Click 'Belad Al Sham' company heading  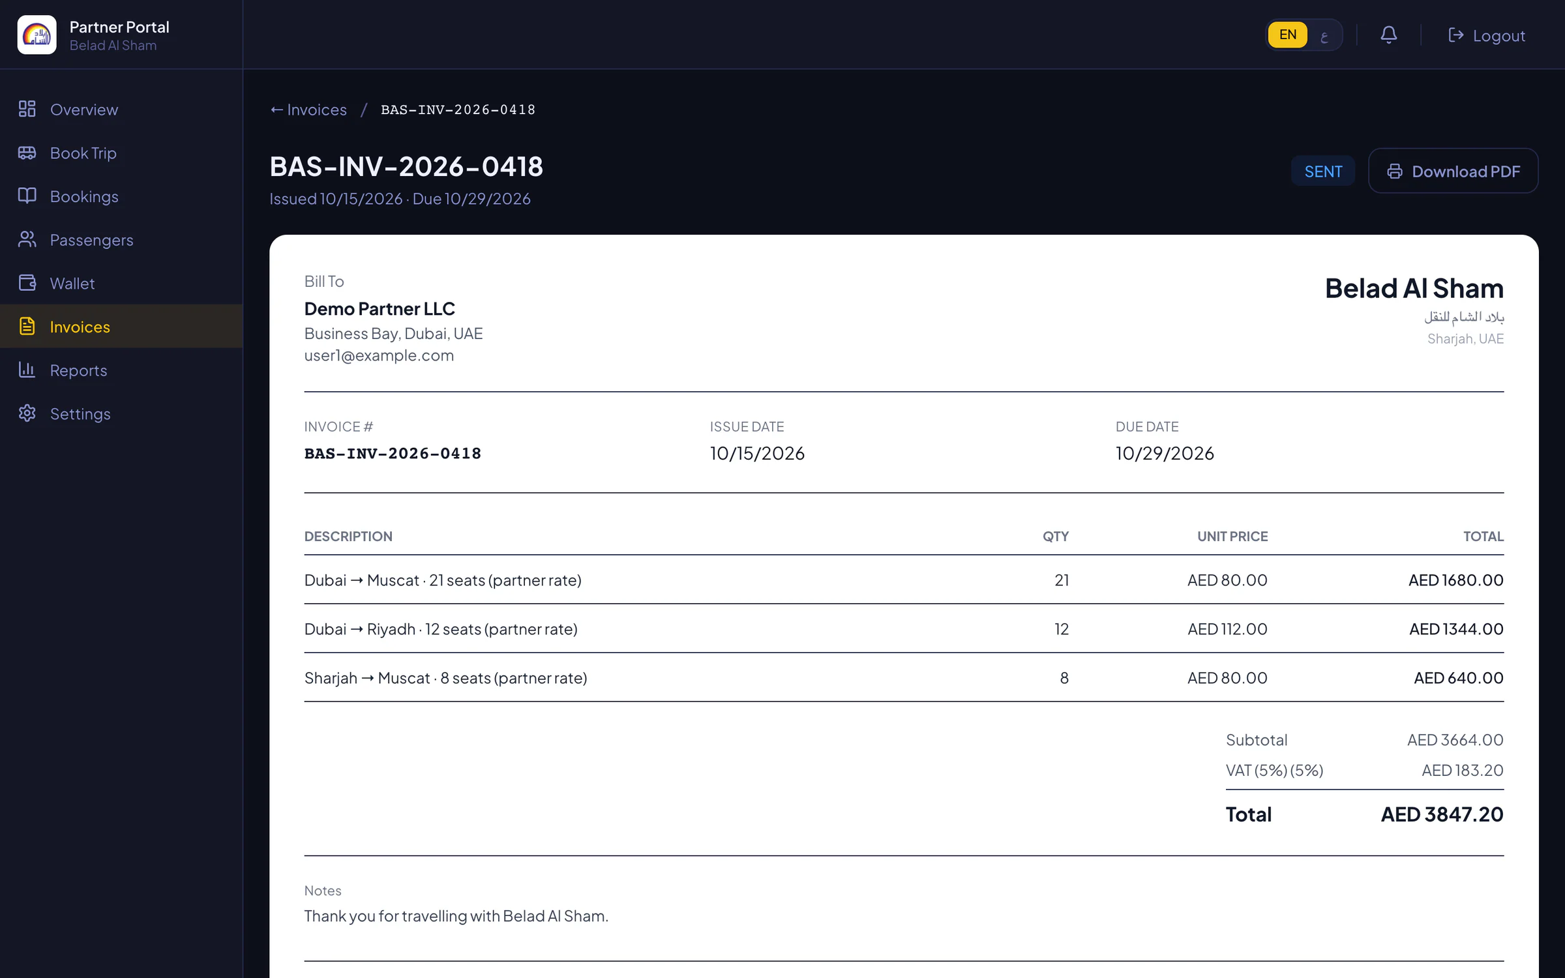click(x=1414, y=288)
